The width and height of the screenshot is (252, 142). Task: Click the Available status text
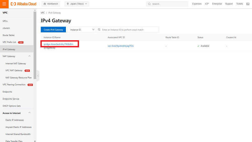205,46
